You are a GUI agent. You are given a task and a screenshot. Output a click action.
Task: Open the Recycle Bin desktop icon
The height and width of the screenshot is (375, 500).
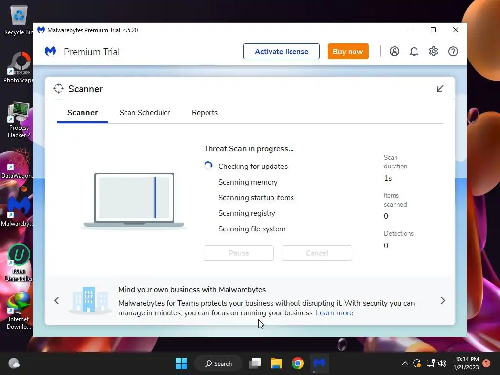(x=19, y=20)
